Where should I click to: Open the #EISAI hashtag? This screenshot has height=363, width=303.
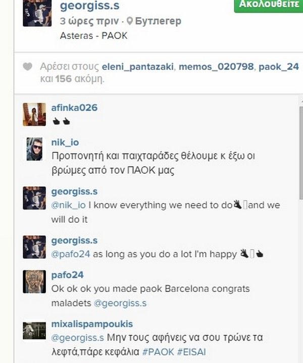(x=191, y=352)
